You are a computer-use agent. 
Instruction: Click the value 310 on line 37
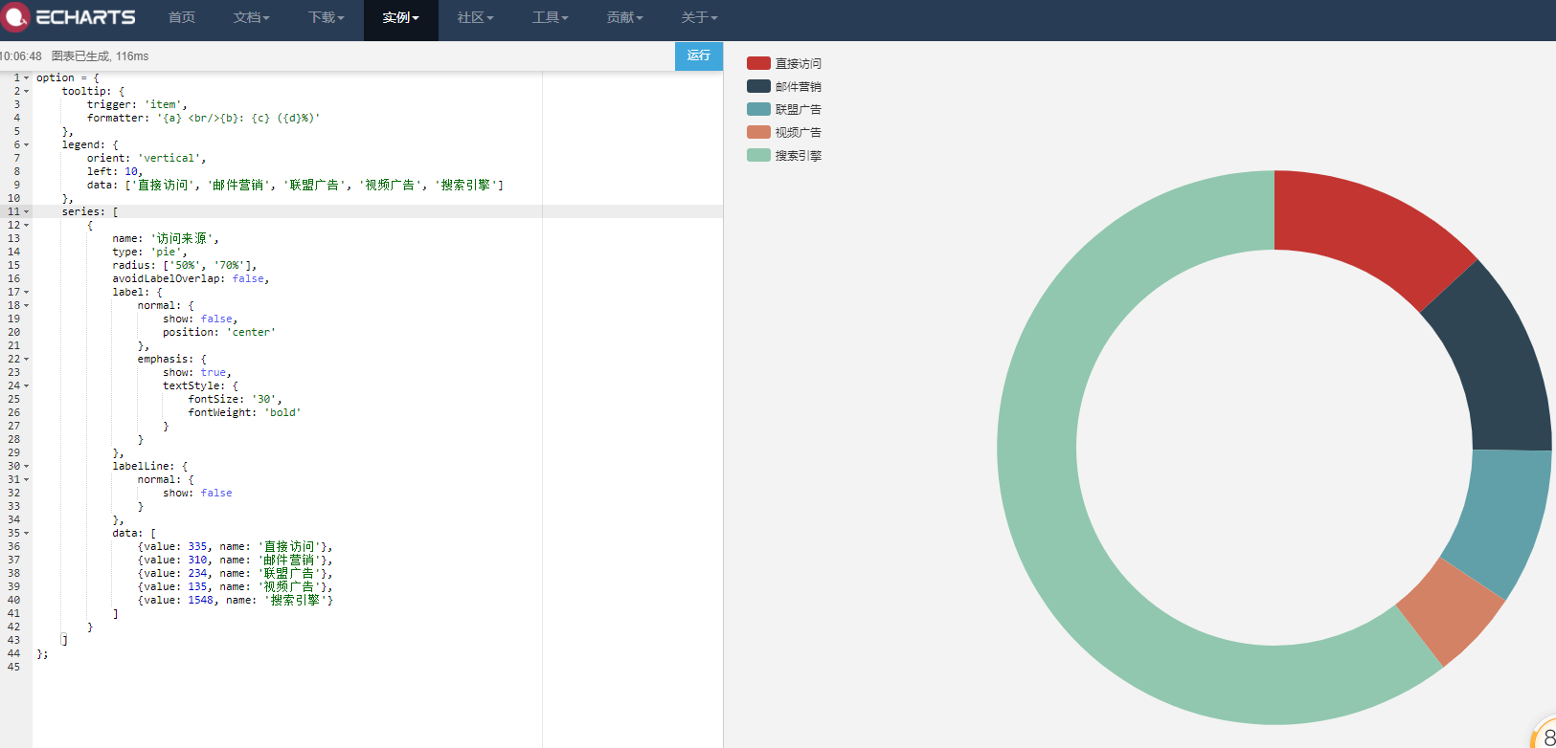(197, 561)
